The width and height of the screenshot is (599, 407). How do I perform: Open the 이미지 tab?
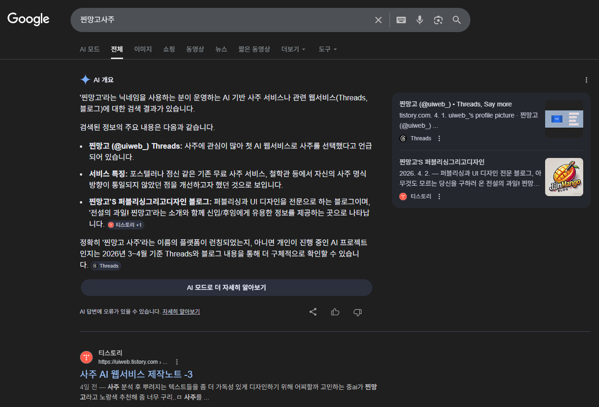[143, 49]
